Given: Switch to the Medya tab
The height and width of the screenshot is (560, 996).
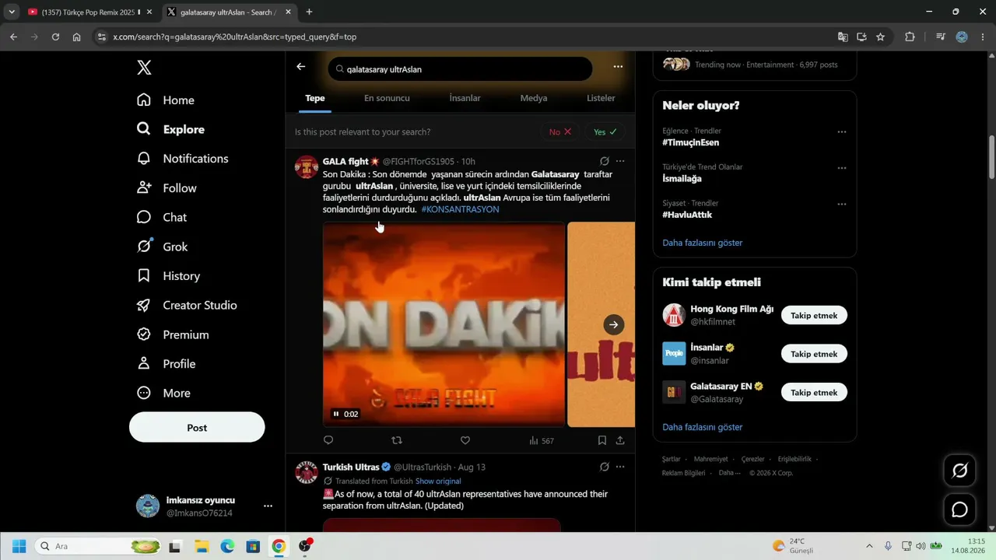Looking at the screenshot, I should pos(534,98).
